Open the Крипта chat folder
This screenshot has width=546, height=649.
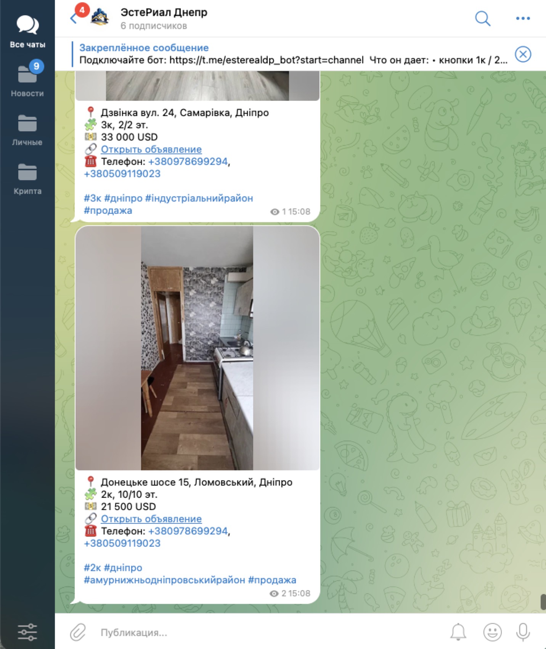coord(27,179)
